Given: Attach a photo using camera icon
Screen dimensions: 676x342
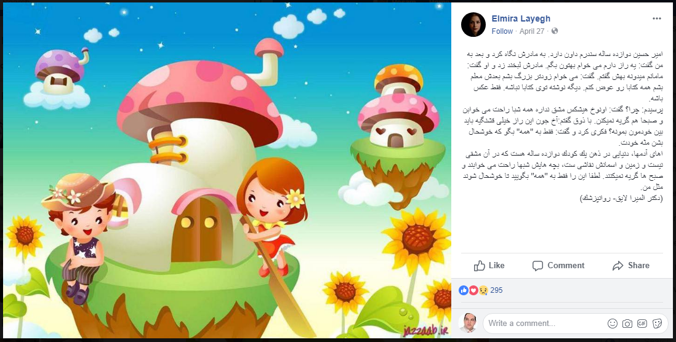Looking at the screenshot, I should tap(627, 324).
